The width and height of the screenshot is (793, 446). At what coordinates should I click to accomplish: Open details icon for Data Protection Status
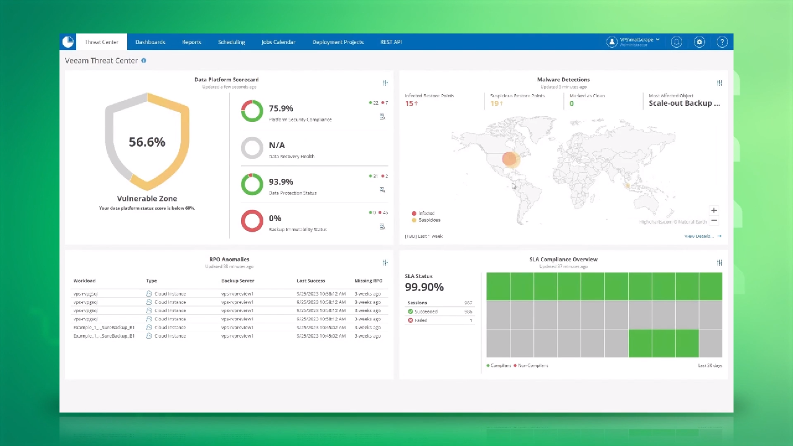tap(382, 190)
